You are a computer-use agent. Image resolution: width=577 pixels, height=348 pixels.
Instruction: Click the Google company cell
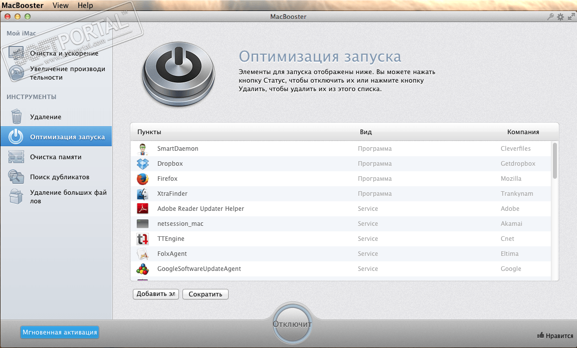[x=511, y=269]
